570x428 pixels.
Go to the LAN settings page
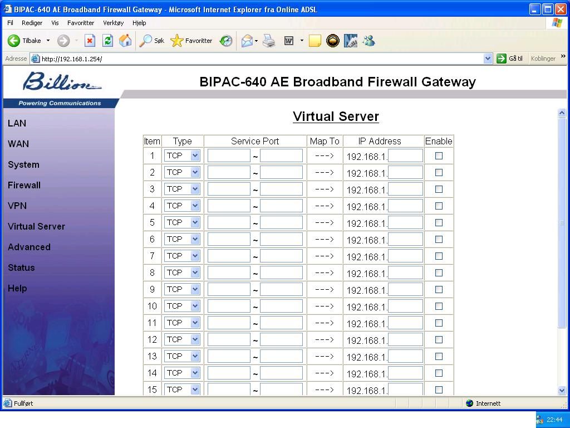17,123
